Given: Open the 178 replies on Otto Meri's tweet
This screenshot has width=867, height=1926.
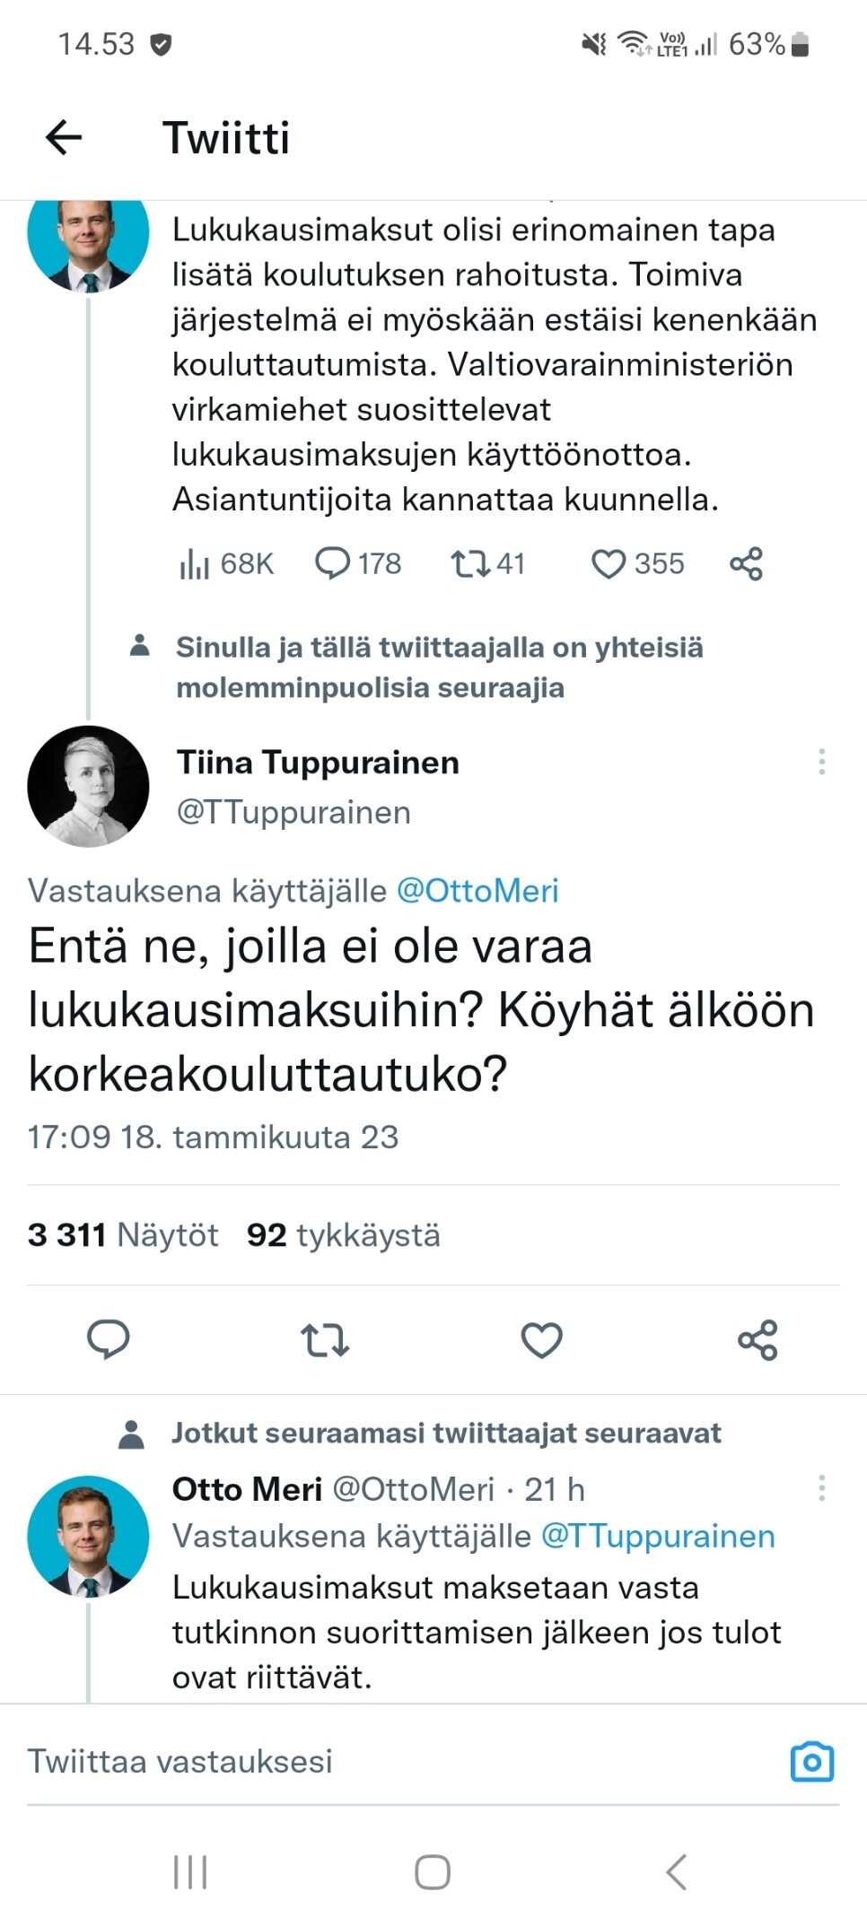Looking at the screenshot, I should click(358, 564).
